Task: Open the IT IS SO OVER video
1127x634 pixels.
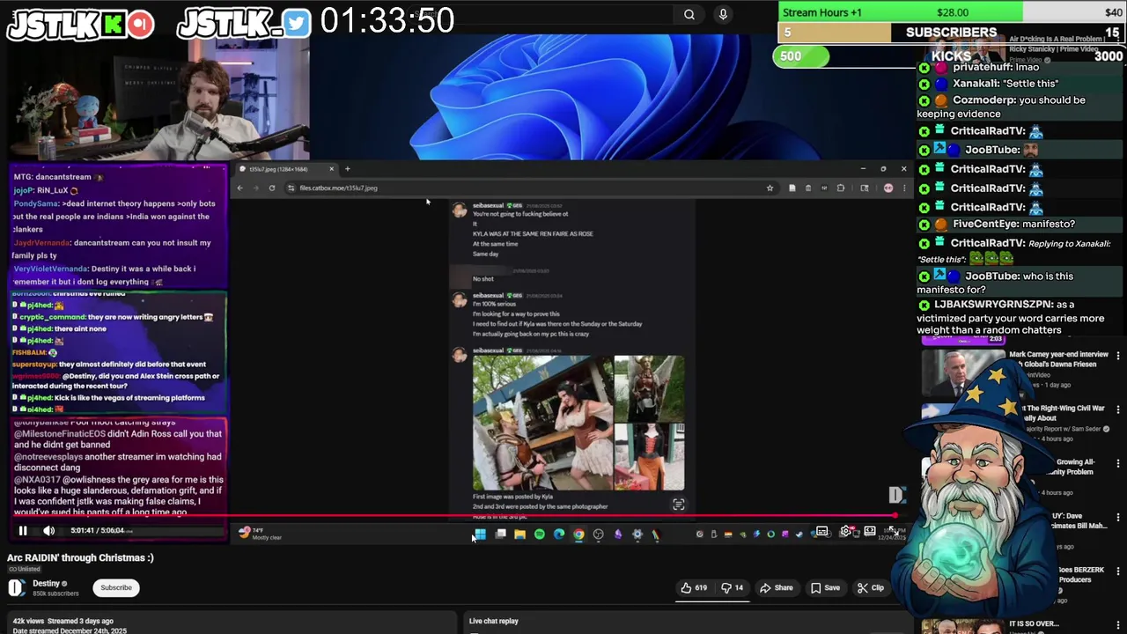Action: [1035, 623]
